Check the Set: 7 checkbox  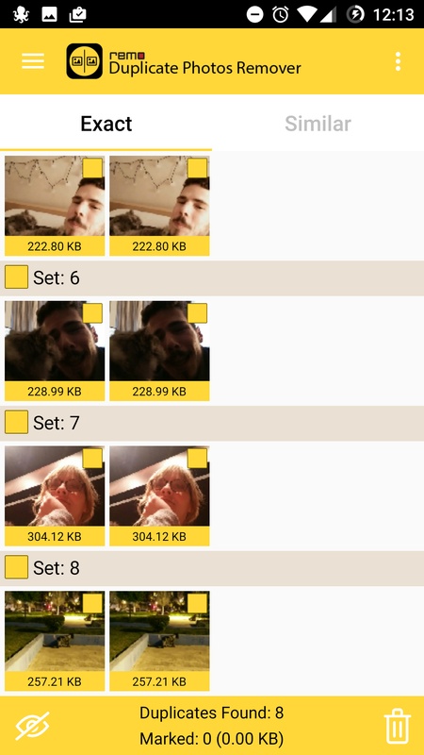click(x=16, y=422)
